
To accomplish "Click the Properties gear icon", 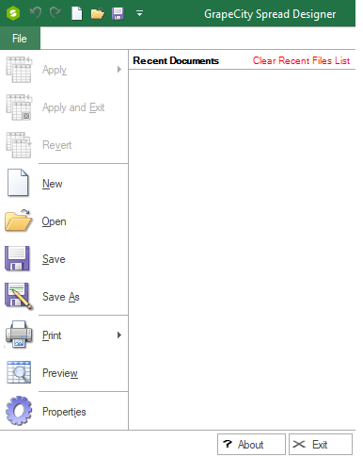I will (x=19, y=411).
